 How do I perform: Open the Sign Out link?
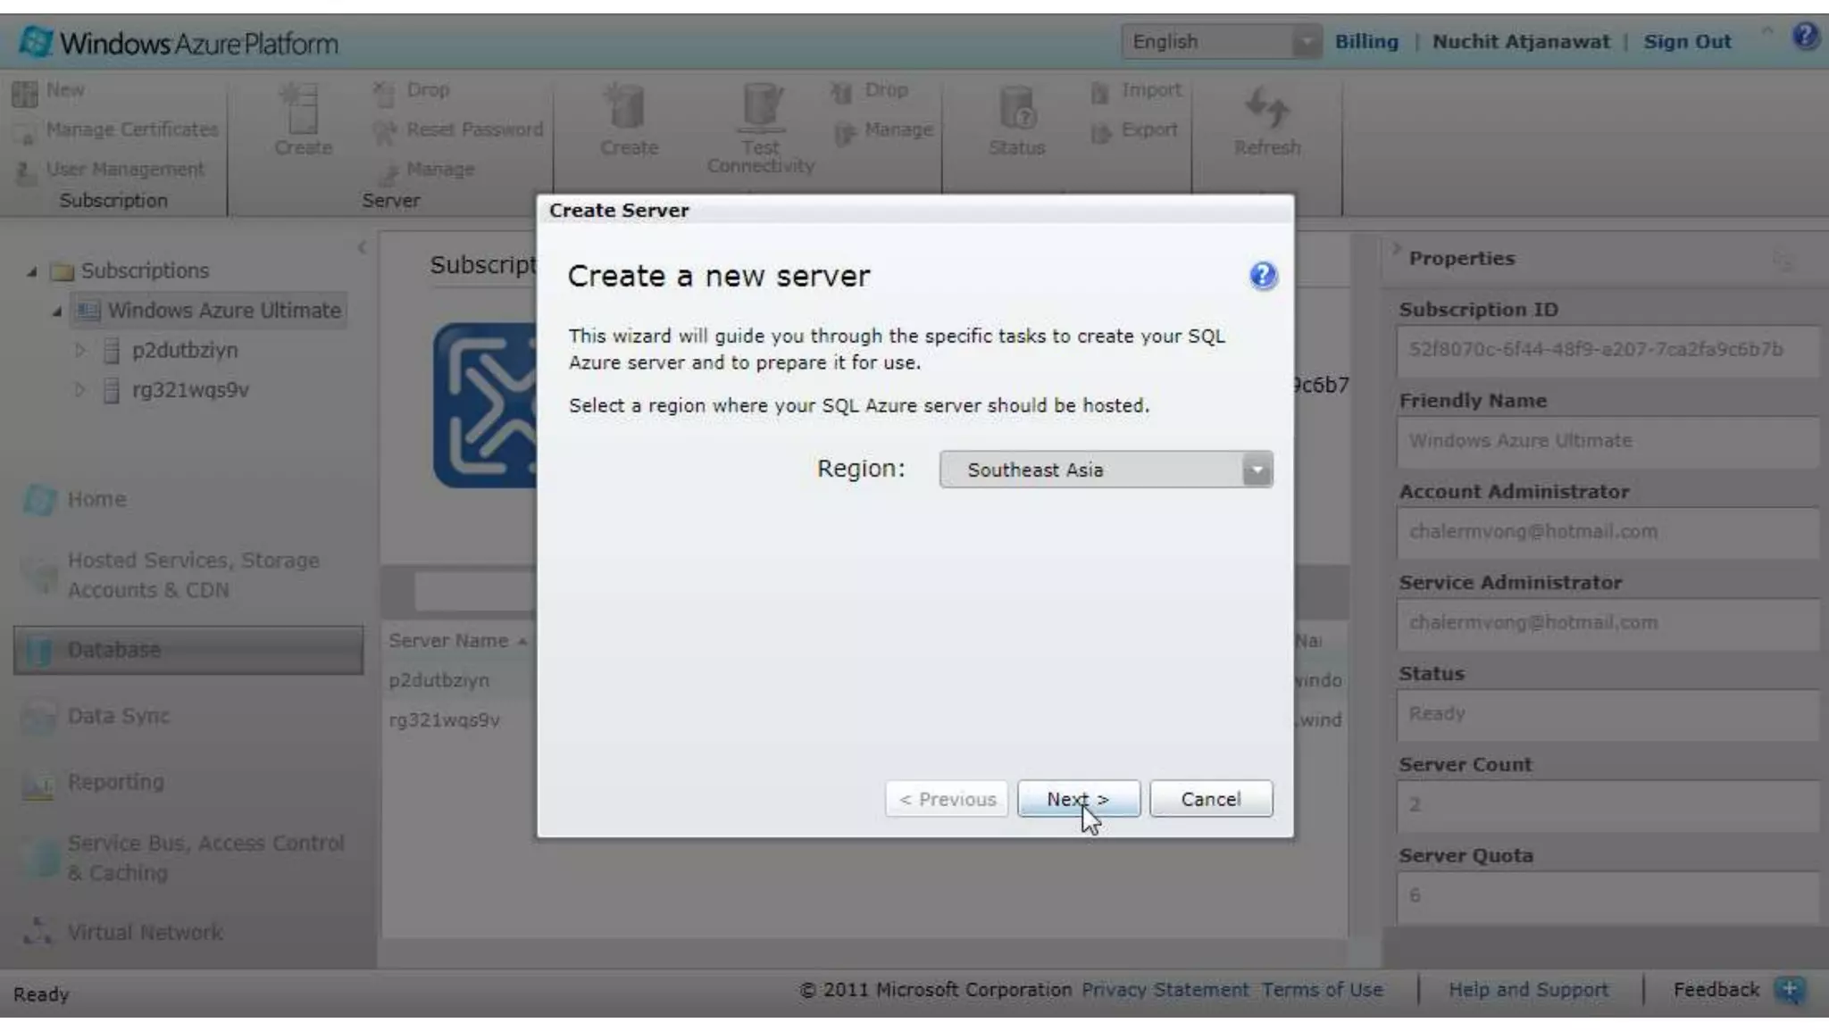[x=1686, y=42]
